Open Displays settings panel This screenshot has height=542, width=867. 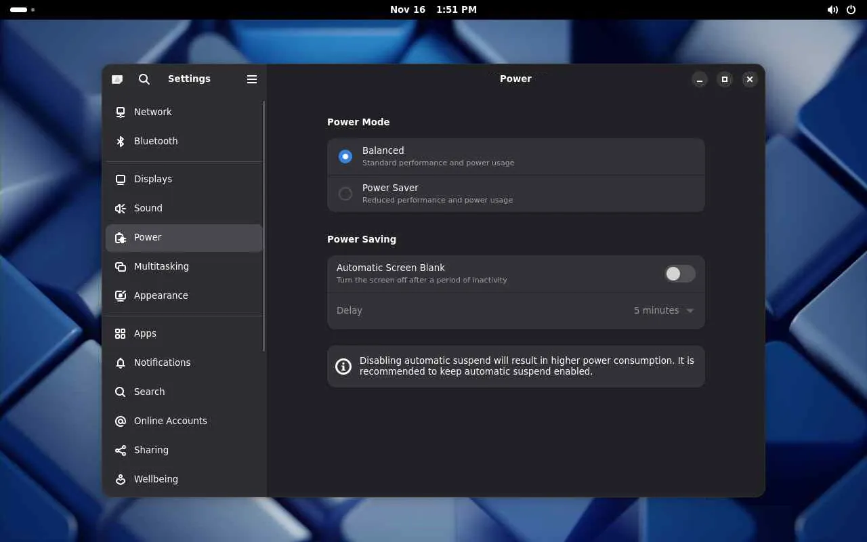click(x=184, y=179)
